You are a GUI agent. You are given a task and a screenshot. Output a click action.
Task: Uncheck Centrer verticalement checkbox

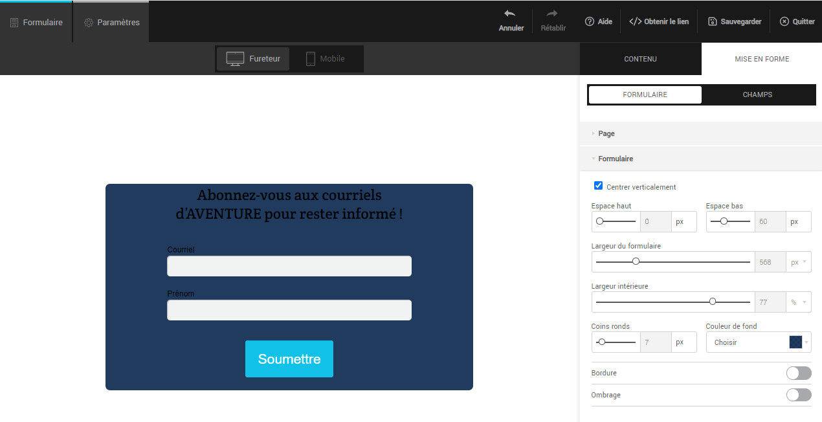point(598,186)
